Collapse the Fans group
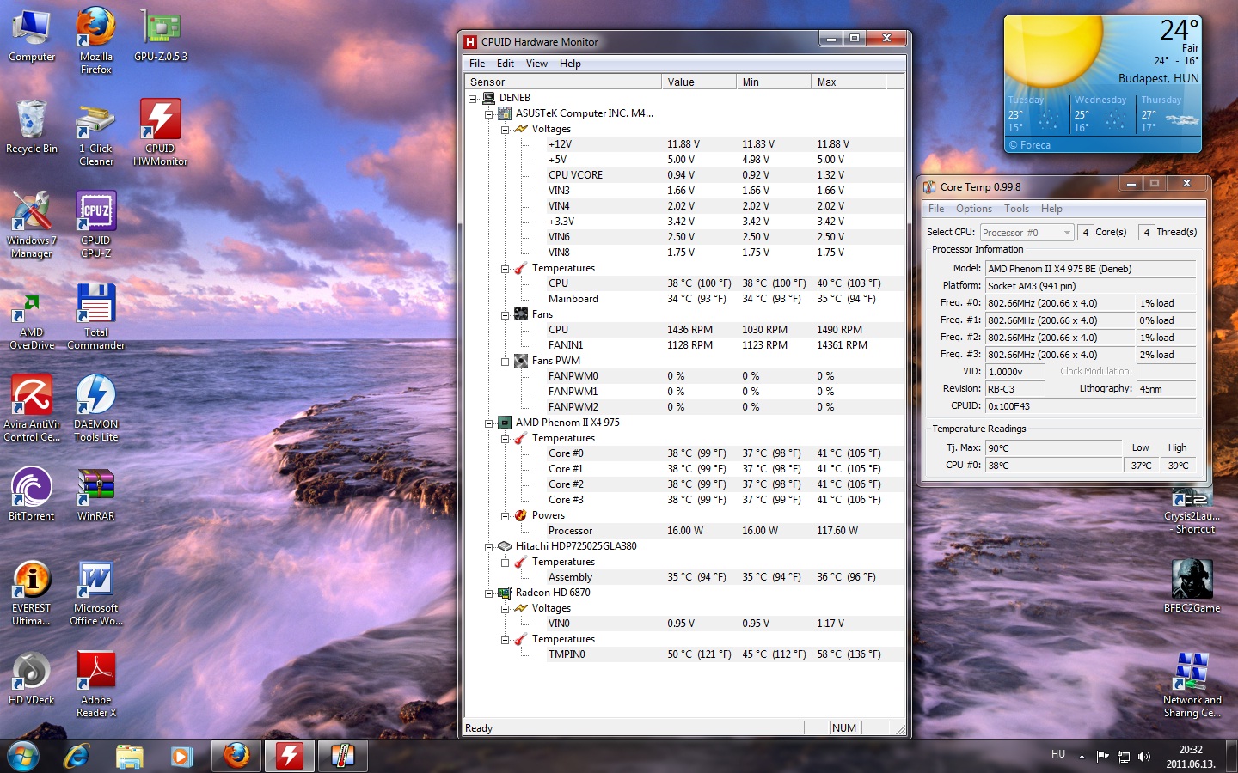The image size is (1238, 773). tap(506, 315)
